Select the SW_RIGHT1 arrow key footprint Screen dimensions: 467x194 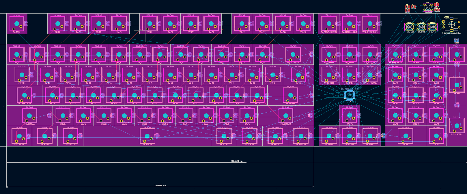tap(370, 136)
